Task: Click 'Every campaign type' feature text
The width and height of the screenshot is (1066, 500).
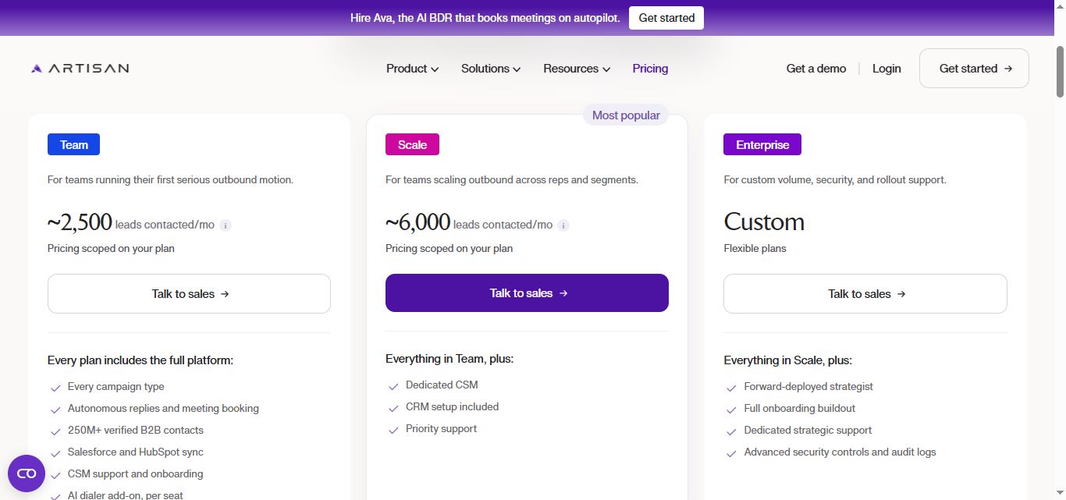Action: pos(115,387)
